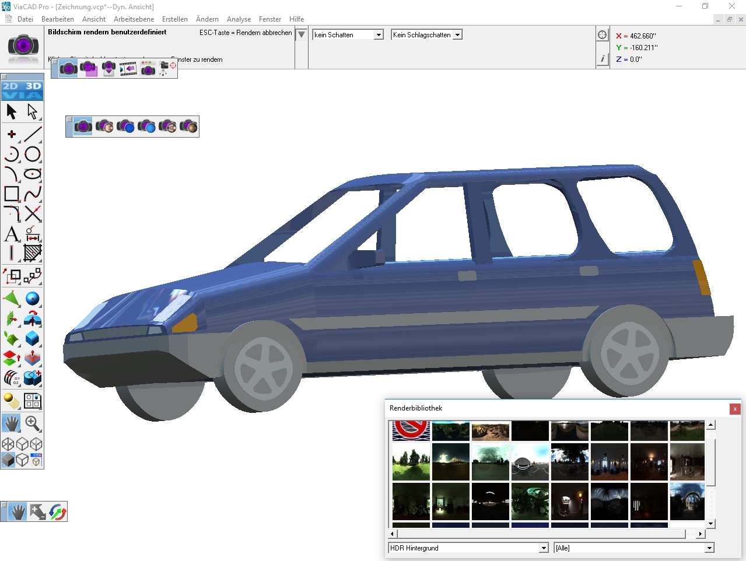The image size is (746, 561).
Task: Activate the Zoom tool in the left toolbar
Action: point(33,423)
